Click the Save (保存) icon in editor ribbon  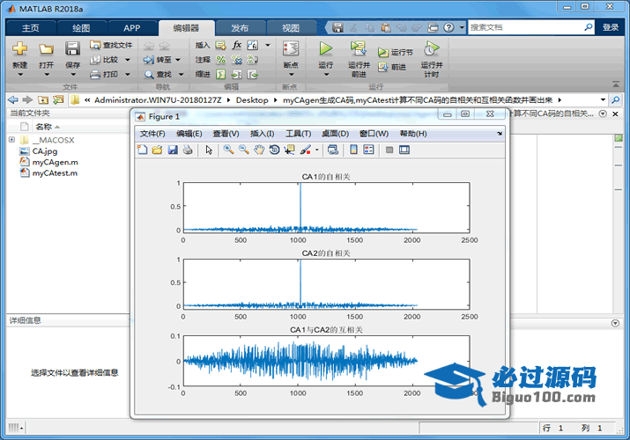[72, 50]
